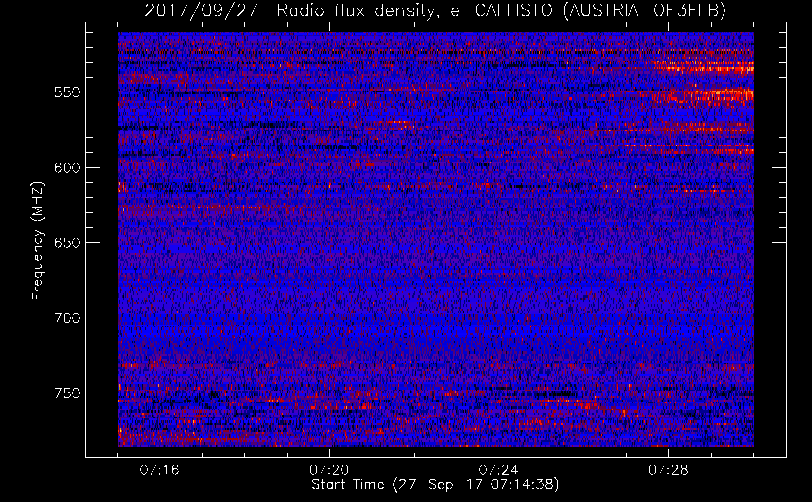Click the 07:16 time tick label
812x502 pixels.
tap(160, 470)
